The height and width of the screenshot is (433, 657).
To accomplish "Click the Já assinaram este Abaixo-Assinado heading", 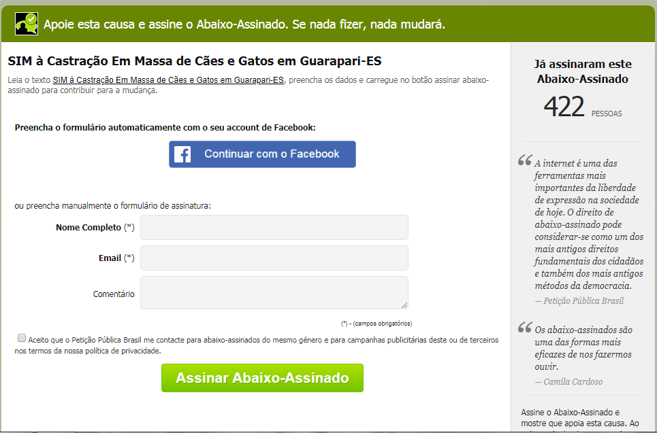I will click(582, 71).
